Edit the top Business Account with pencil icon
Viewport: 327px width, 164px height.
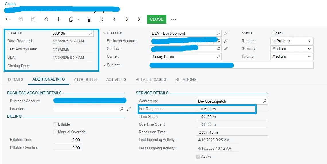coord(226,41)
